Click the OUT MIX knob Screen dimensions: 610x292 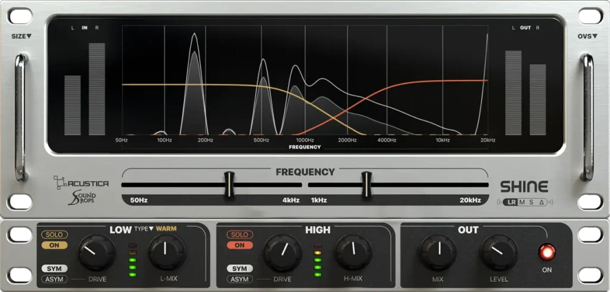tap(438, 252)
